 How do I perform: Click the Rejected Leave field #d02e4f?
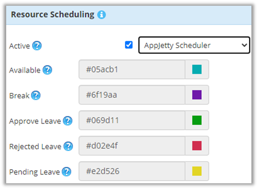132,146
